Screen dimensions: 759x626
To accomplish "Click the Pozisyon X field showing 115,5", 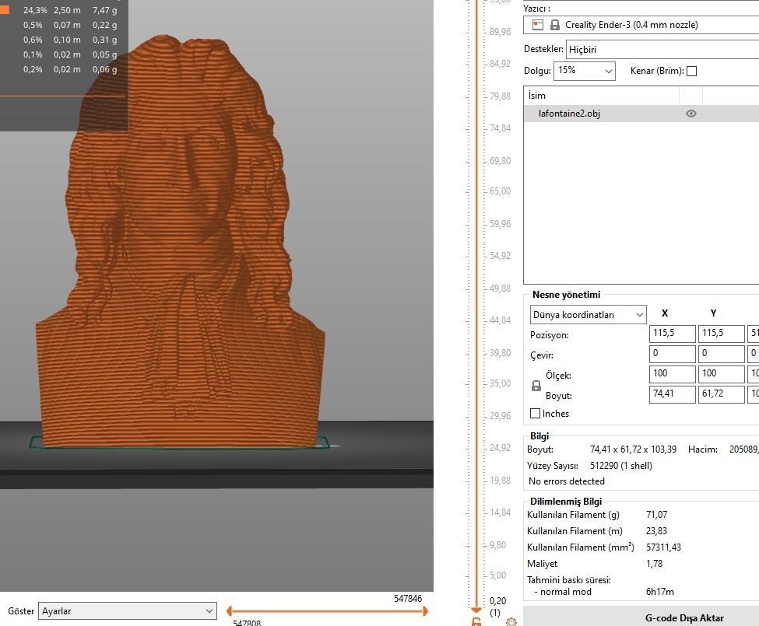I will [673, 333].
